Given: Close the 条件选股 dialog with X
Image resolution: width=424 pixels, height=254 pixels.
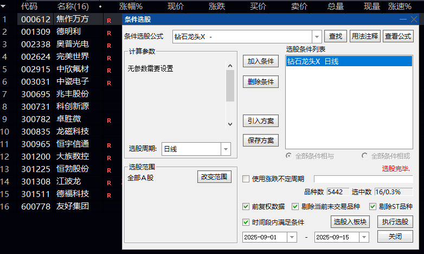Looking at the screenshot, I should tap(414, 19).
